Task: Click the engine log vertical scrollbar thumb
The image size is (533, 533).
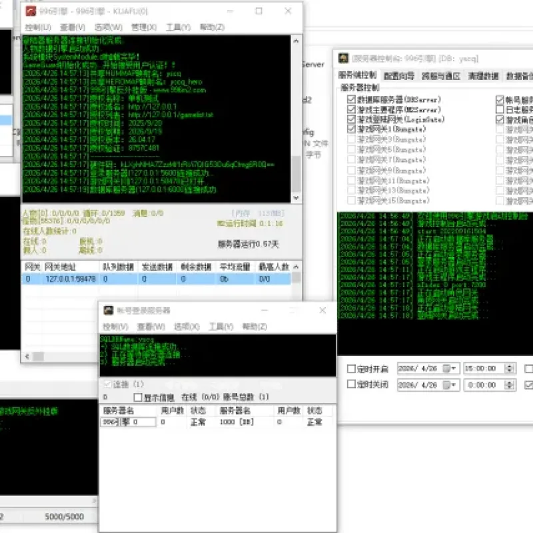Action: pyautogui.click(x=296, y=174)
